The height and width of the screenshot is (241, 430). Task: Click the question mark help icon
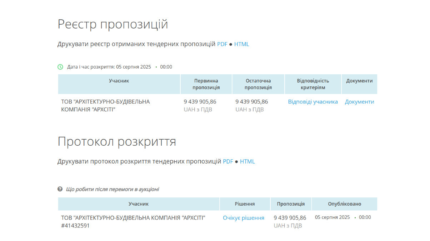pos(60,189)
